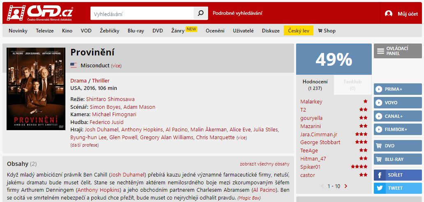Expand full cast via (více) after Chris Marquette
Viewport: 424px width, 202px height.
(242, 138)
